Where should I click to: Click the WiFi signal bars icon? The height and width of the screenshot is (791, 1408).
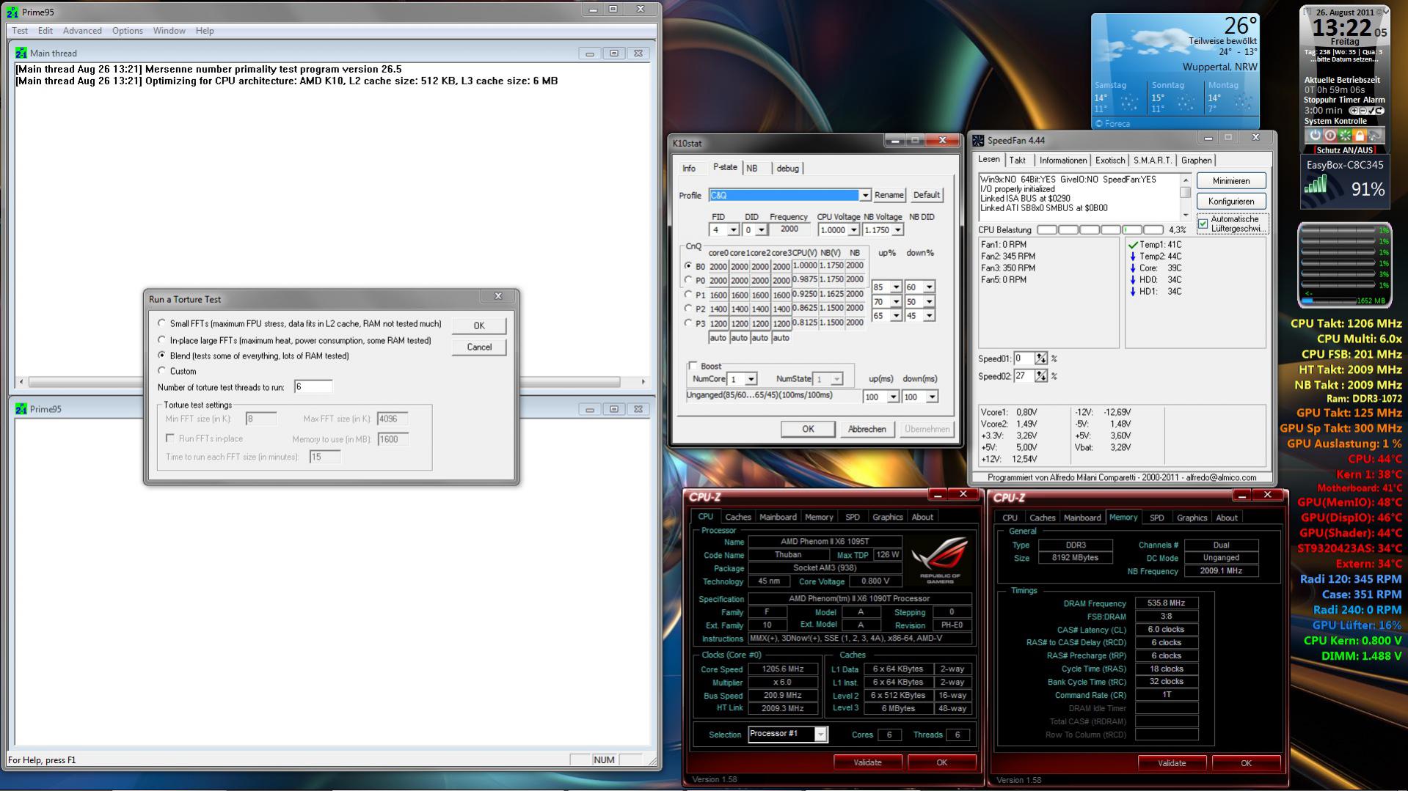(x=1316, y=185)
